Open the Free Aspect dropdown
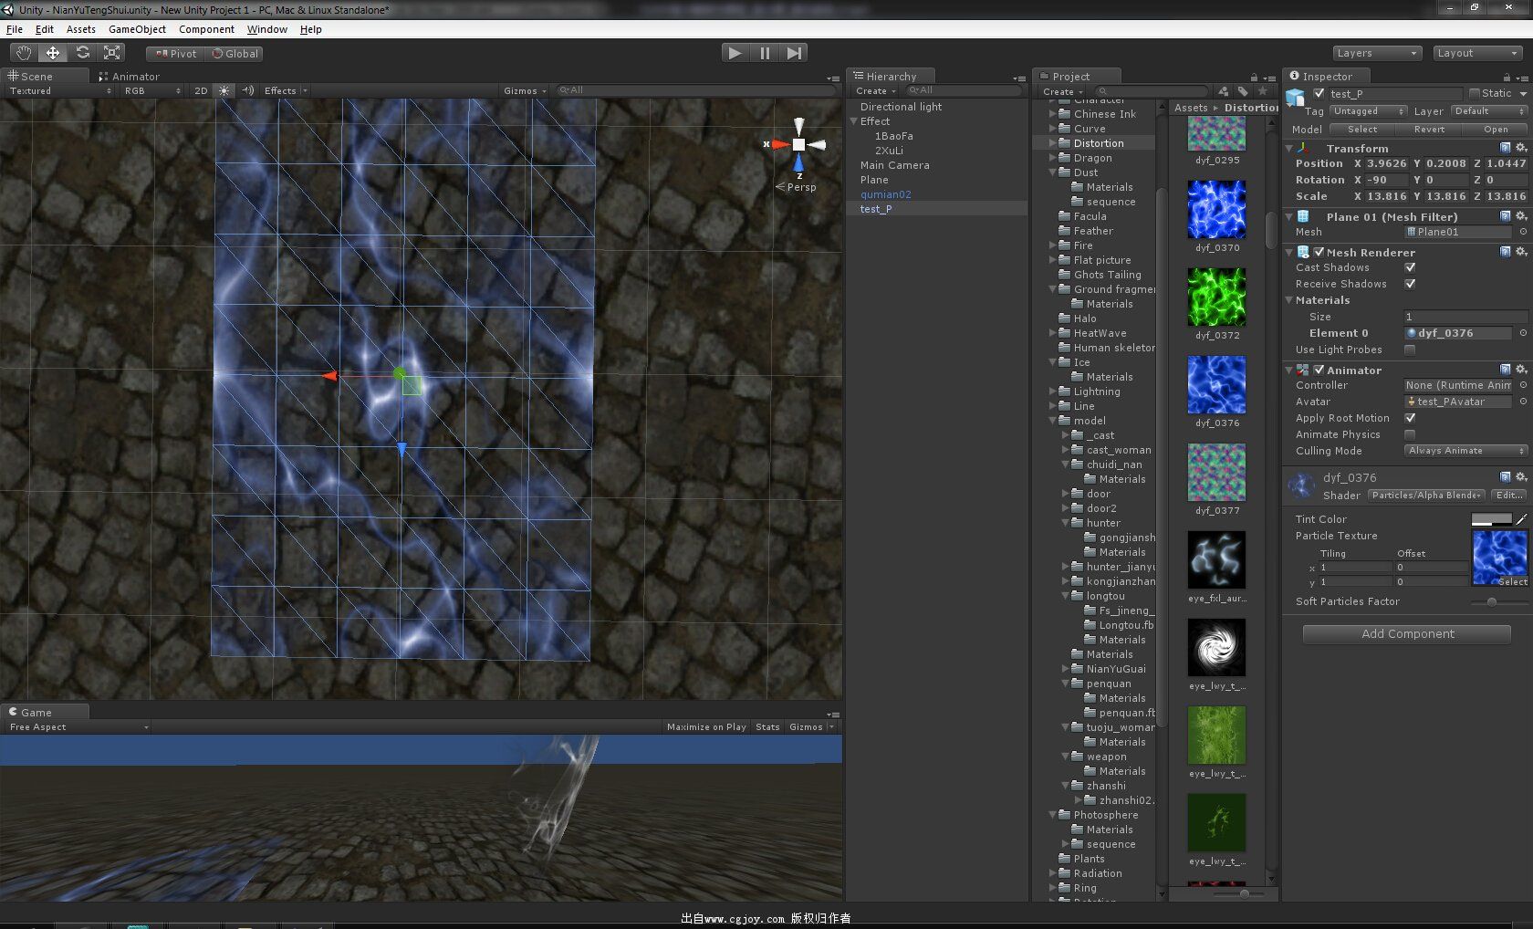This screenshot has width=1533, height=929. (78, 727)
